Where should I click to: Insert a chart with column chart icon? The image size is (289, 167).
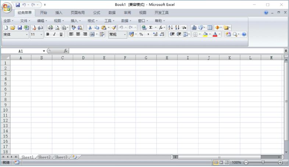point(194,28)
